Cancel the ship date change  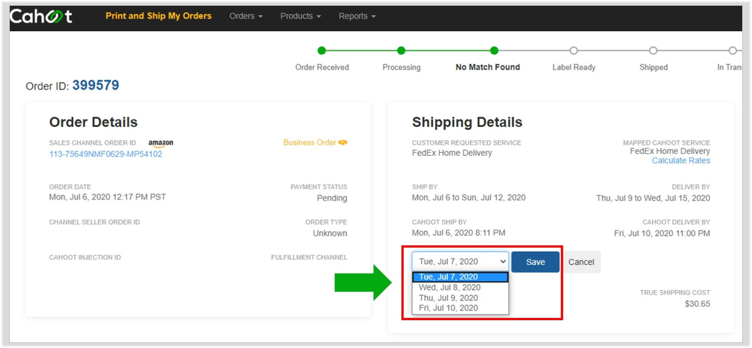581,262
